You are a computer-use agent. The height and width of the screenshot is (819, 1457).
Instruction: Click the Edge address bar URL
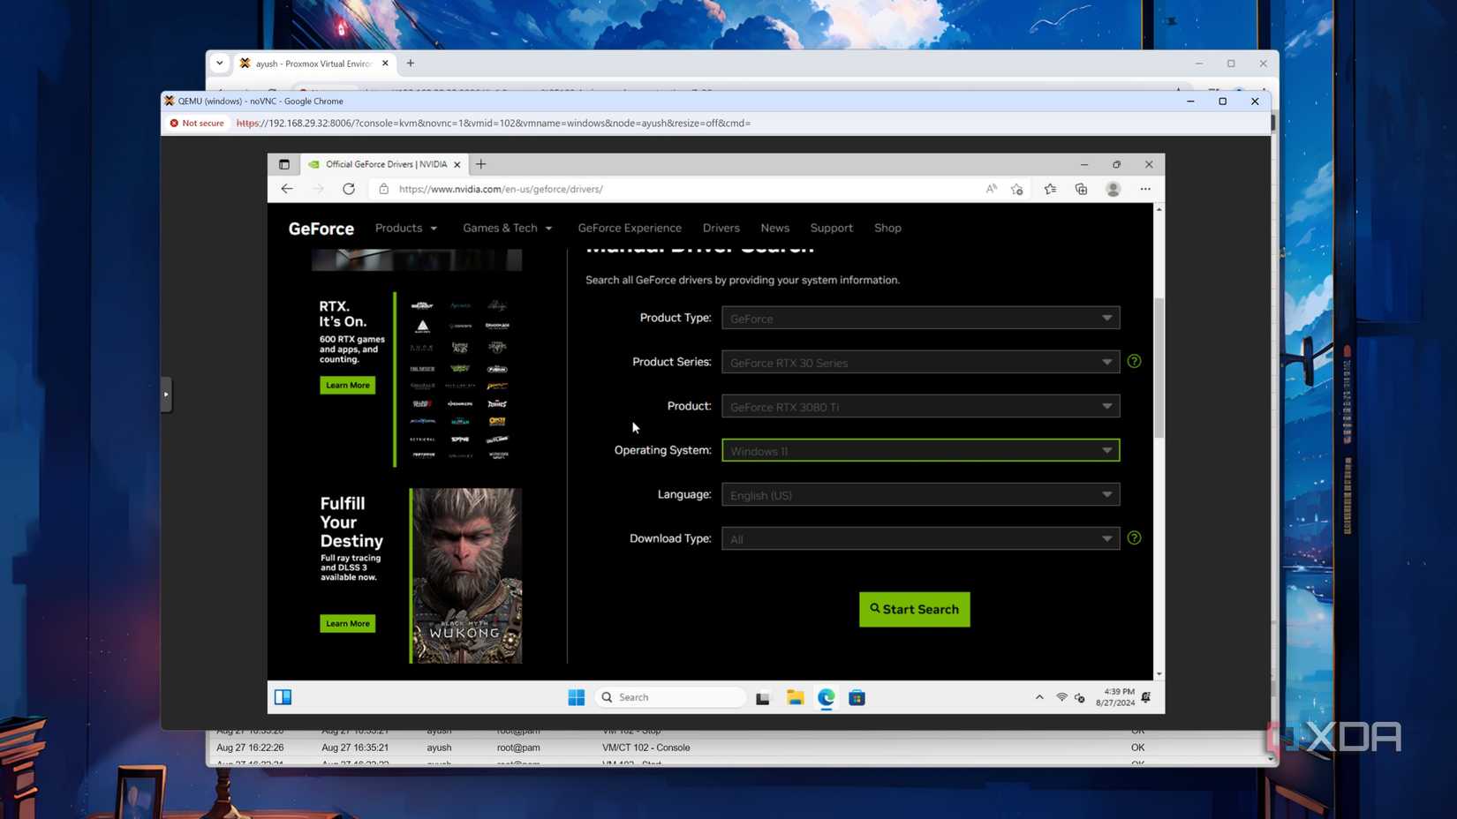pos(501,189)
